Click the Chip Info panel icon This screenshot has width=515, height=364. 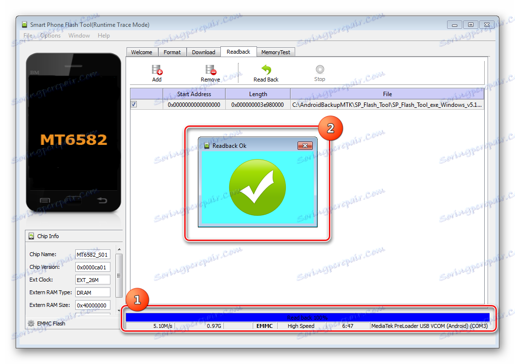(x=32, y=236)
